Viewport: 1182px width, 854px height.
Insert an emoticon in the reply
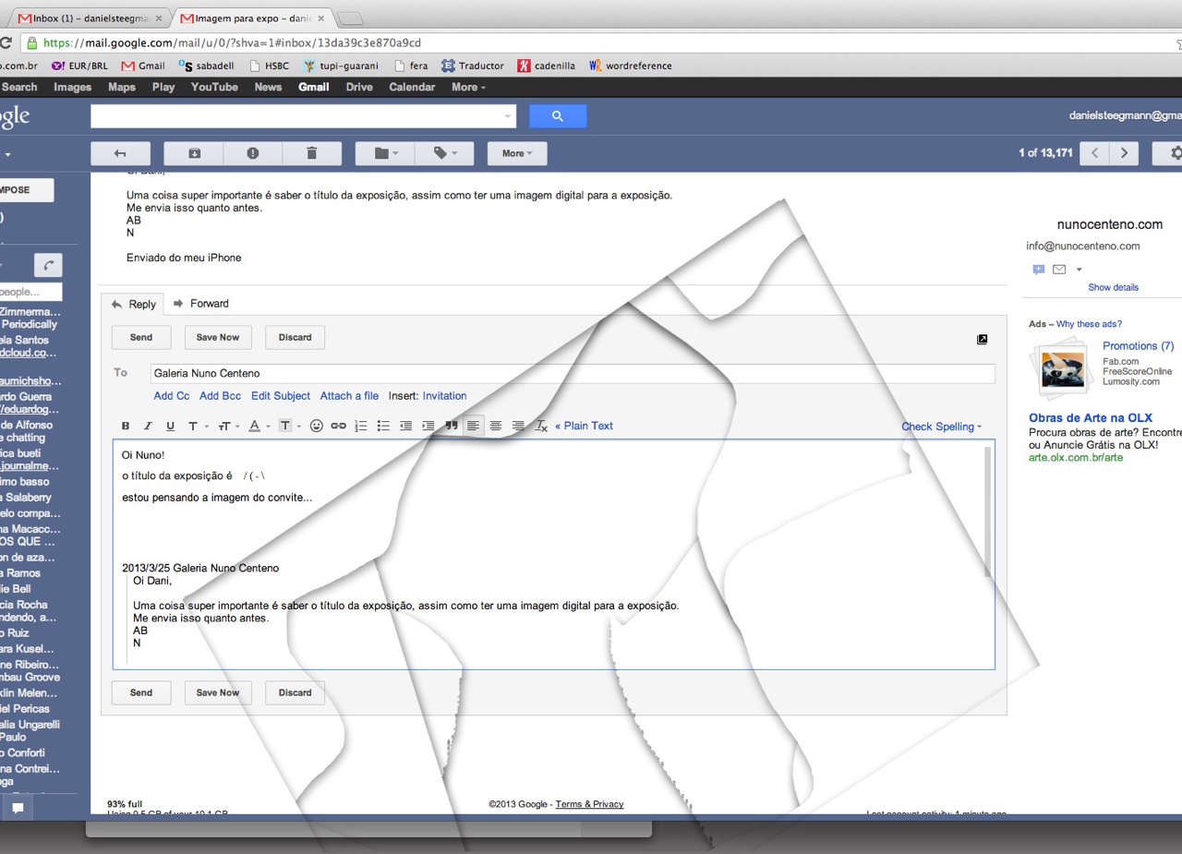[x=317, y=426]
